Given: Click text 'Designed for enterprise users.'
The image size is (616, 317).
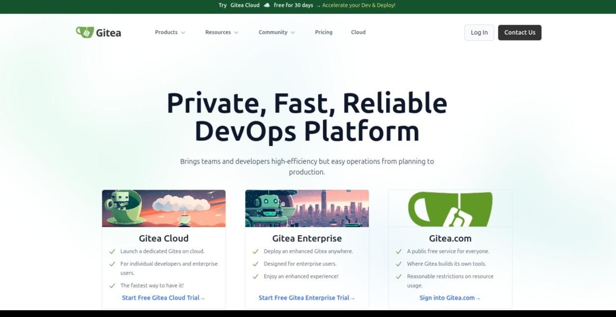Looking at the screenshot, I should point(300,264).
